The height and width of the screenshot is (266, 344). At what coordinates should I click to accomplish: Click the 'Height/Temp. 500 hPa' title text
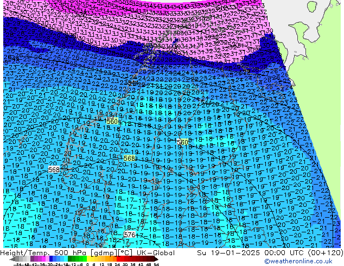tap(43, 252)
